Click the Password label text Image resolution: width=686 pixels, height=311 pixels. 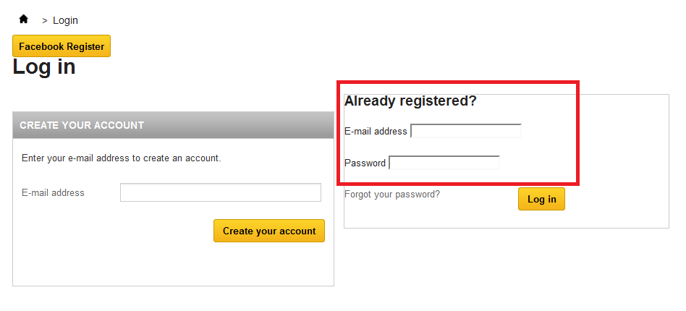point(365,163)
